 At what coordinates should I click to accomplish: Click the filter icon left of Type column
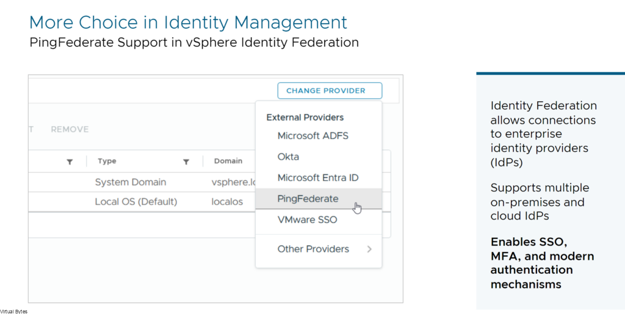70,162
